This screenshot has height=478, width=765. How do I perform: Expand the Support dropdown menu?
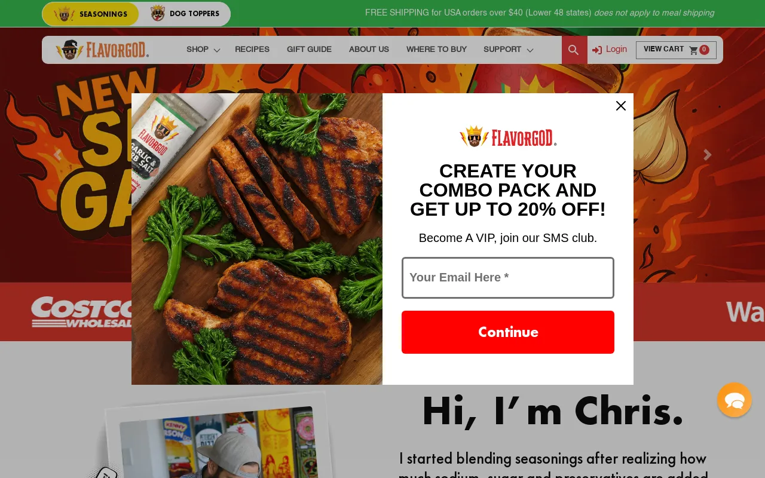(508, 50)
